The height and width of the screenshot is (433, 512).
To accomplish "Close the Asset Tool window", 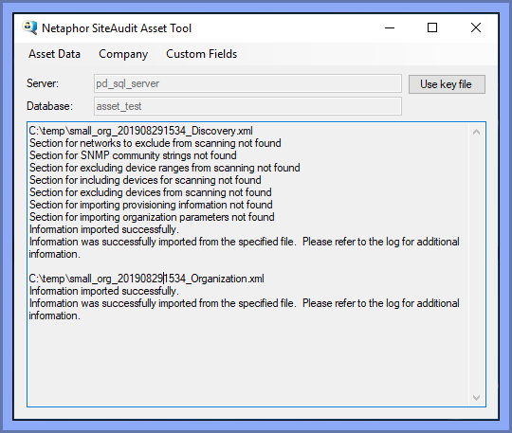I will pyautogui.click(x=476, y=28).
